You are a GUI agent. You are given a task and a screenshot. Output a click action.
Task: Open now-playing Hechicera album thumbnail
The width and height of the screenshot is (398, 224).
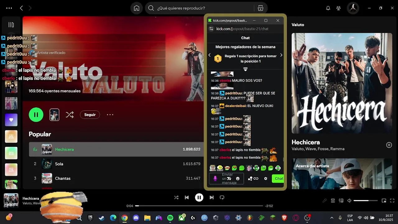(11, 201)
